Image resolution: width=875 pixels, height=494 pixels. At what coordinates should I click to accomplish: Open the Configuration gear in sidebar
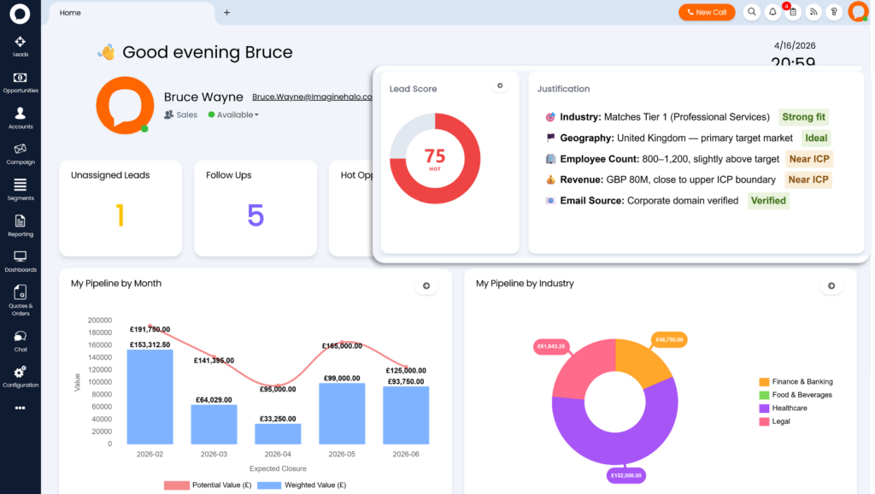[21, 376]
